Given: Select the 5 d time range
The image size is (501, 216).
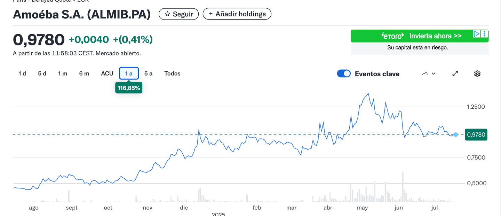Looking at the screenshot, I should point(42,74).
